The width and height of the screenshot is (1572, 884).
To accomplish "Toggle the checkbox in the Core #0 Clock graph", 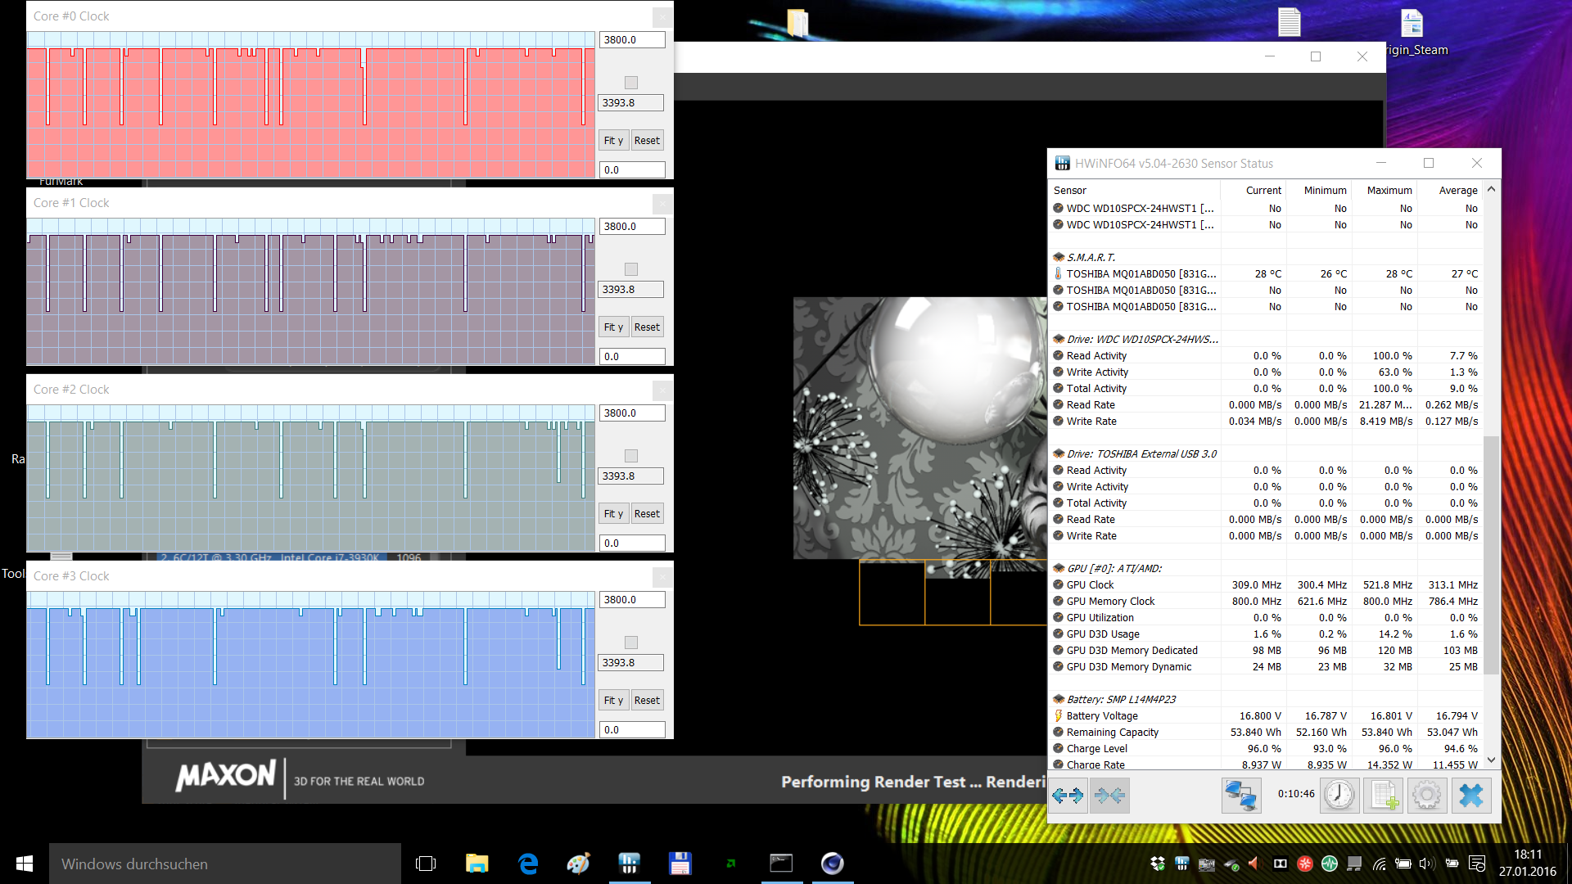I will point(630,83).
